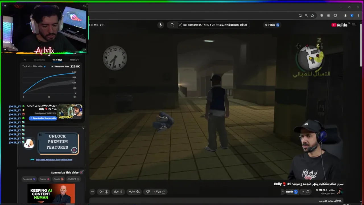Expand the arrow left of Remix
The width and height of the screenshot is (364, 205).
(x=282, y=192)
